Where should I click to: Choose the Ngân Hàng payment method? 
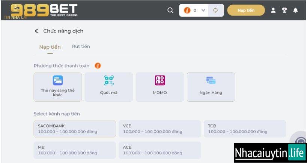click(211, 87)
